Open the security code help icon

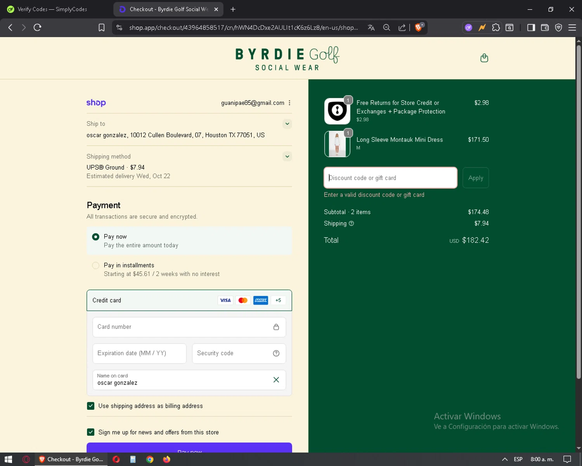pyautogui.click(x=276, y=353)
